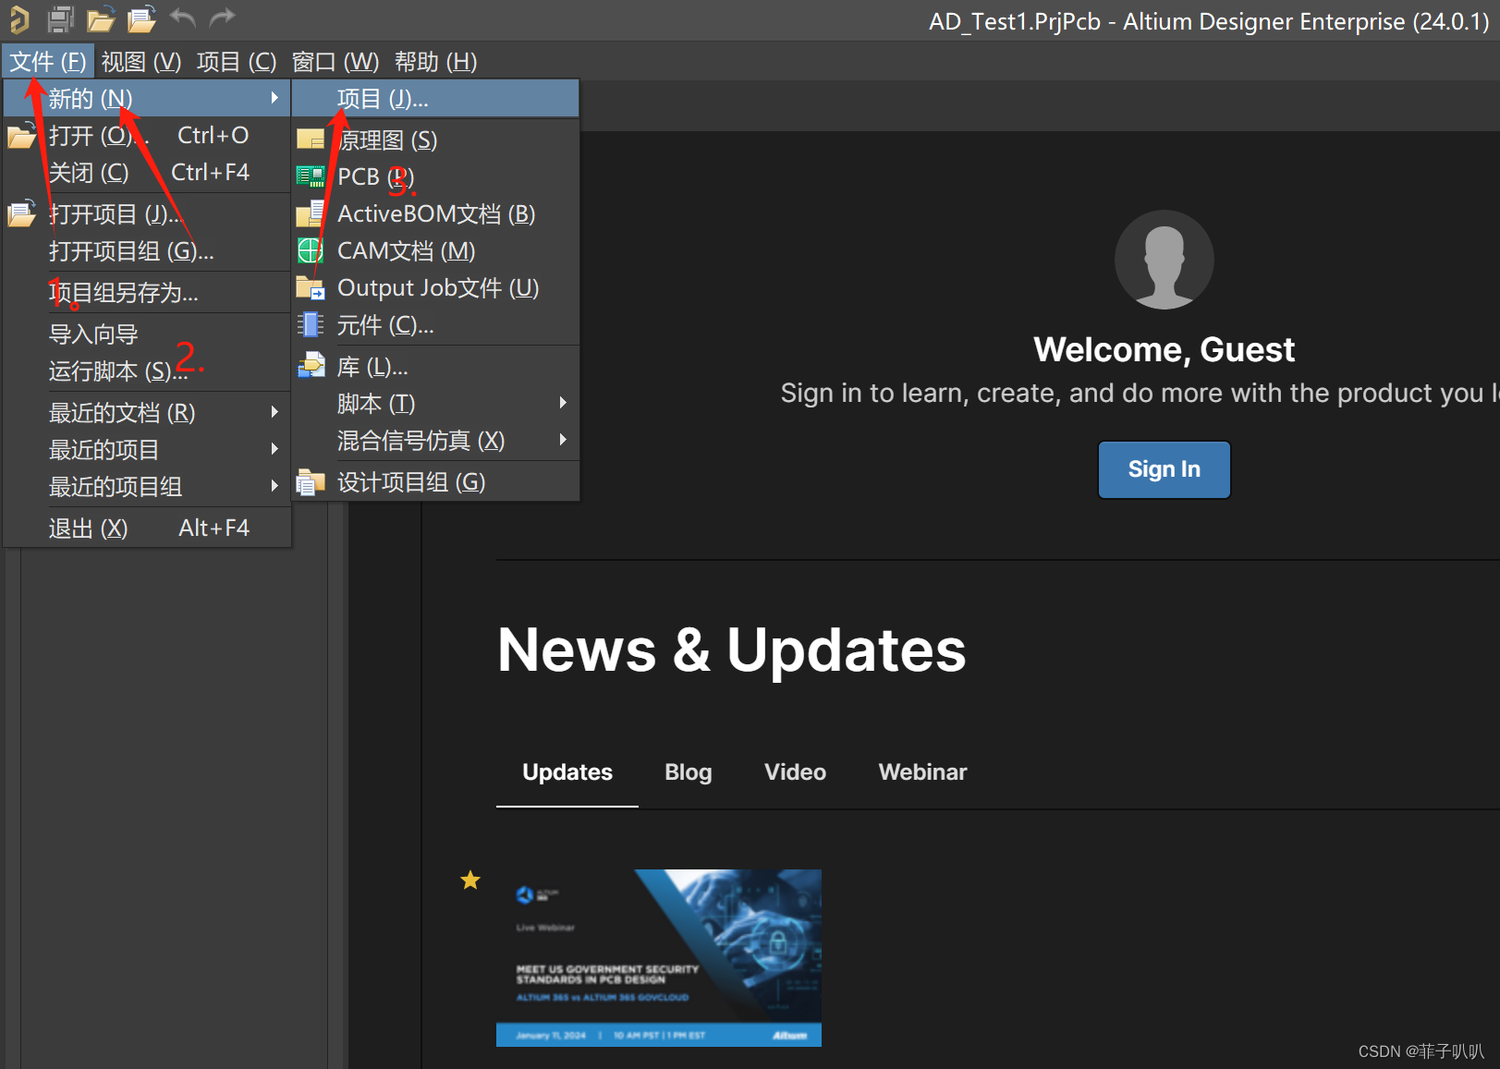Choose CAM文档 (M) entry
Image resolution: width=1500 pixels, height=1069 pixels.
(435, 250)
